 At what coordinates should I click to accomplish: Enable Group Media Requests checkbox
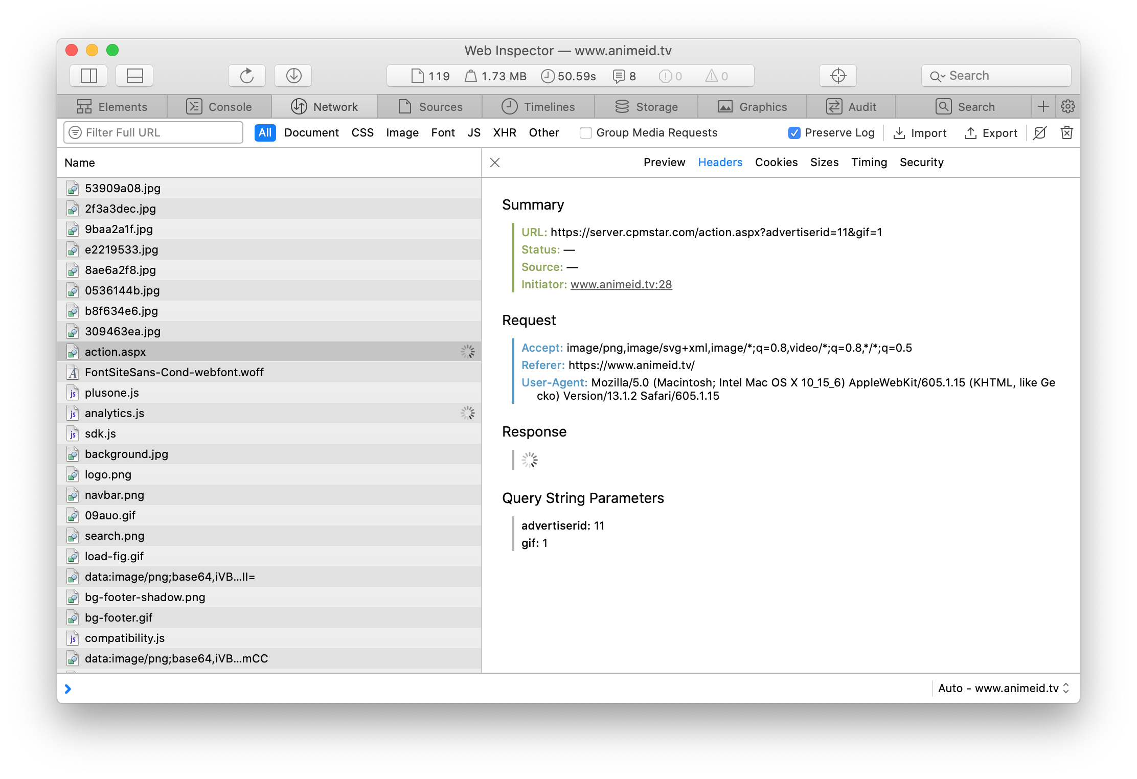[x=586, y=133]
